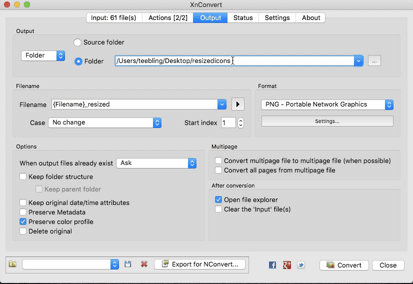Viewport: 413px width, 284px height.
Task: Click the disabled Keep parent folder checkbox
Action: [38, 189]
